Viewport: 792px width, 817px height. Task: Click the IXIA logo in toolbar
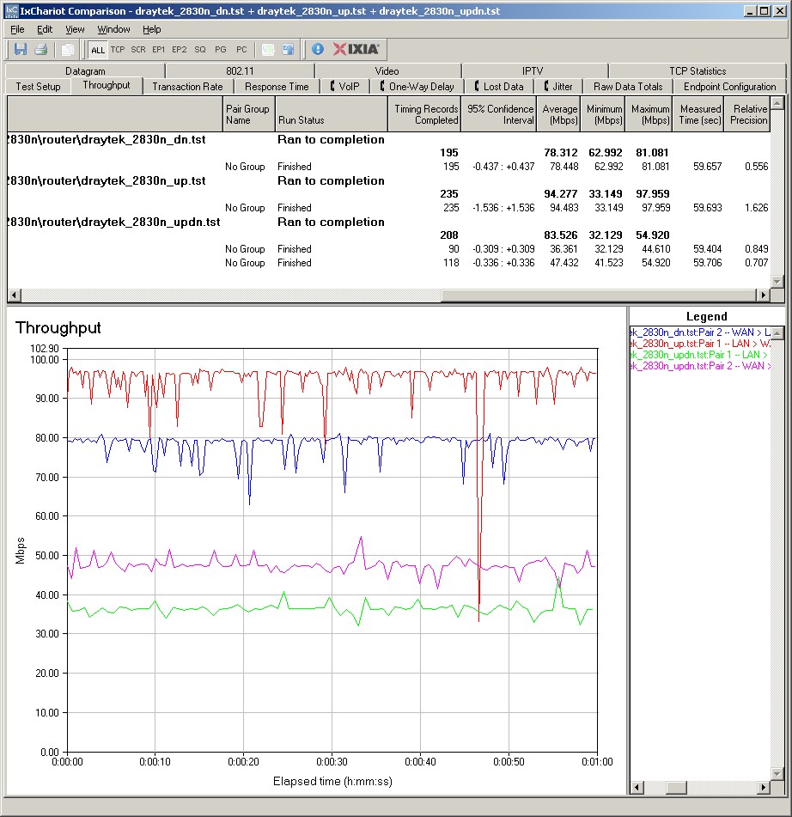pos(356,49)
